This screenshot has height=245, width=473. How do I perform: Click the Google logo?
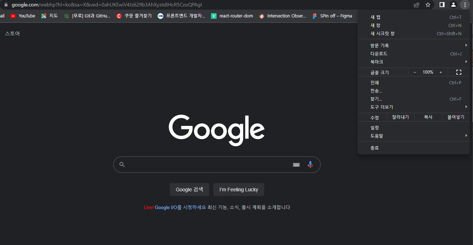217,130
